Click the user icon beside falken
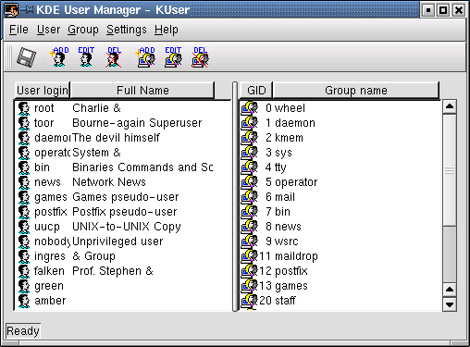 [24, 271]
